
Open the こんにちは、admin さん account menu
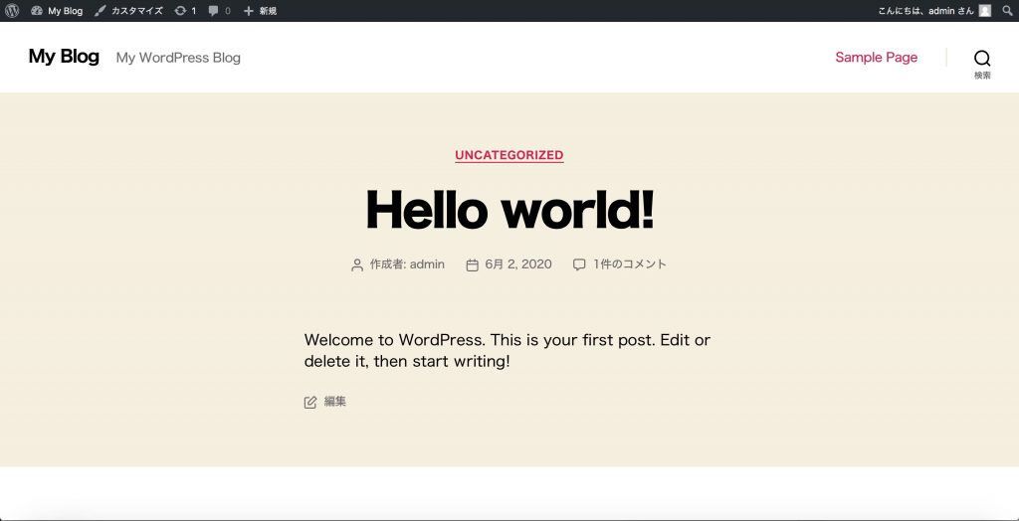(x=912, y=11)
